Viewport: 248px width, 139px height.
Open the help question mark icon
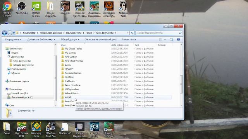click(178, 39)
